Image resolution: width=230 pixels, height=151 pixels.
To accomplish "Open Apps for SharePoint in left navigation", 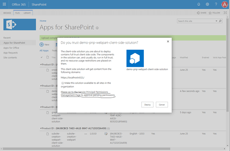I will (14, 43).
